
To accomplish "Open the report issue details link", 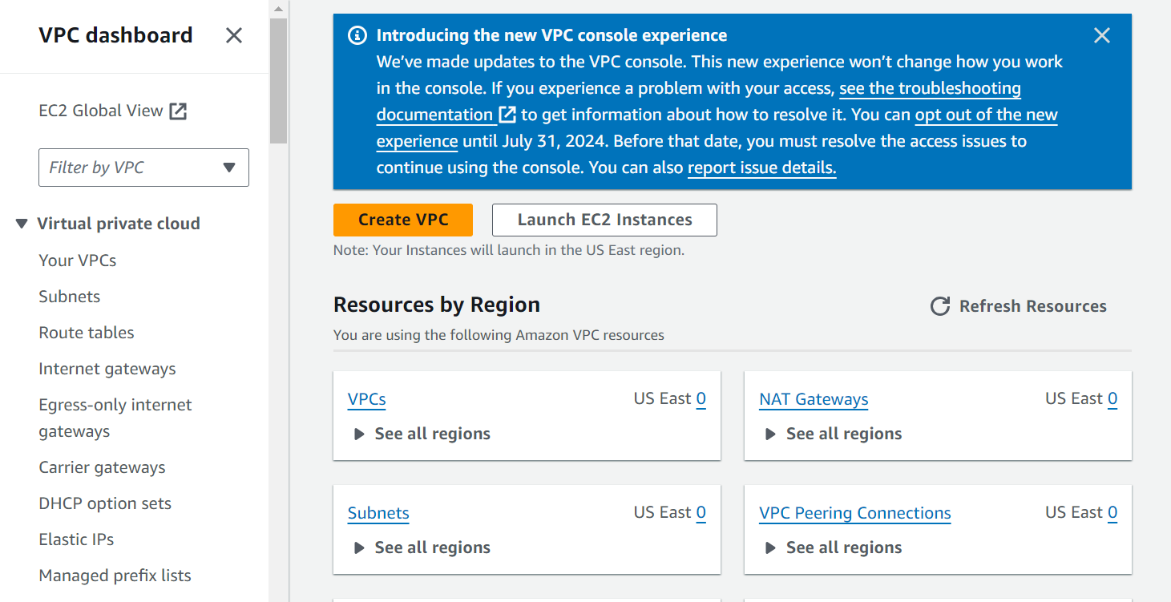I will point(761,168).
